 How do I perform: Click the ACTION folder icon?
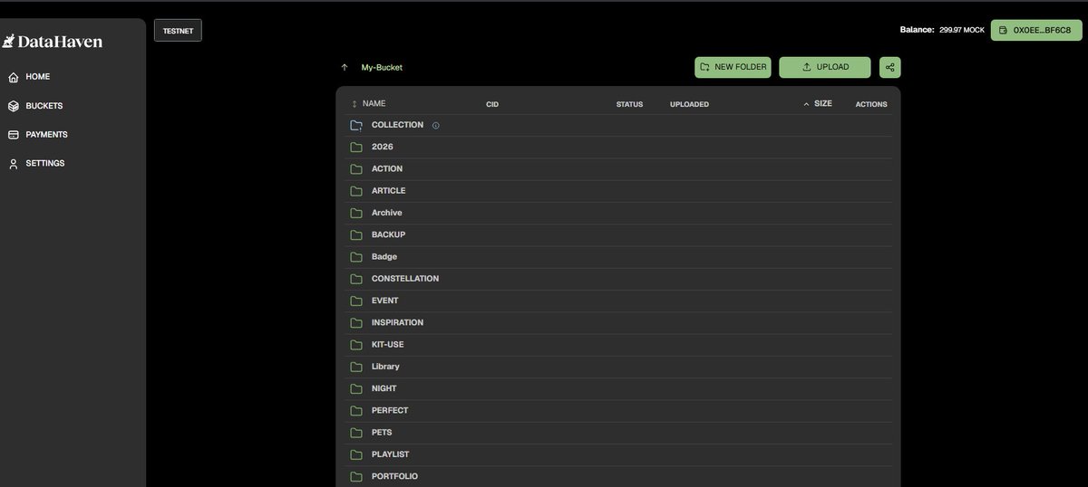[x=356, y=169]
